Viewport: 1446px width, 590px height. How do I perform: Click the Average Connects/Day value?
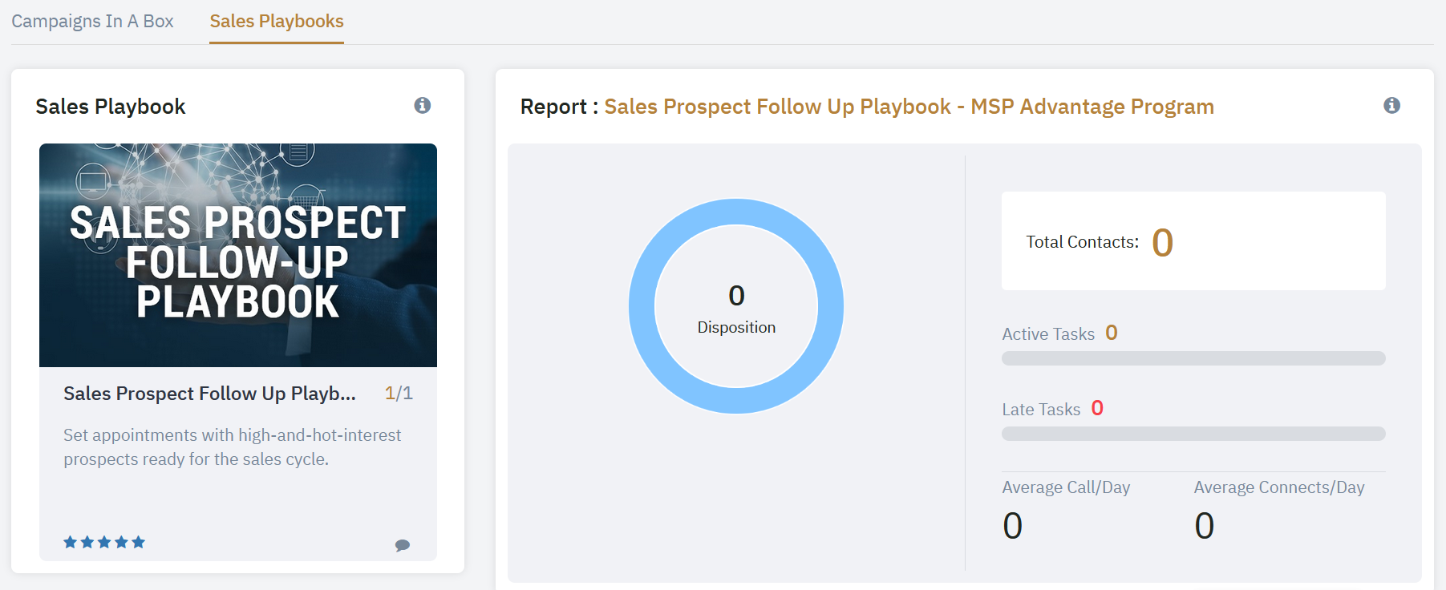(1204, 526)
